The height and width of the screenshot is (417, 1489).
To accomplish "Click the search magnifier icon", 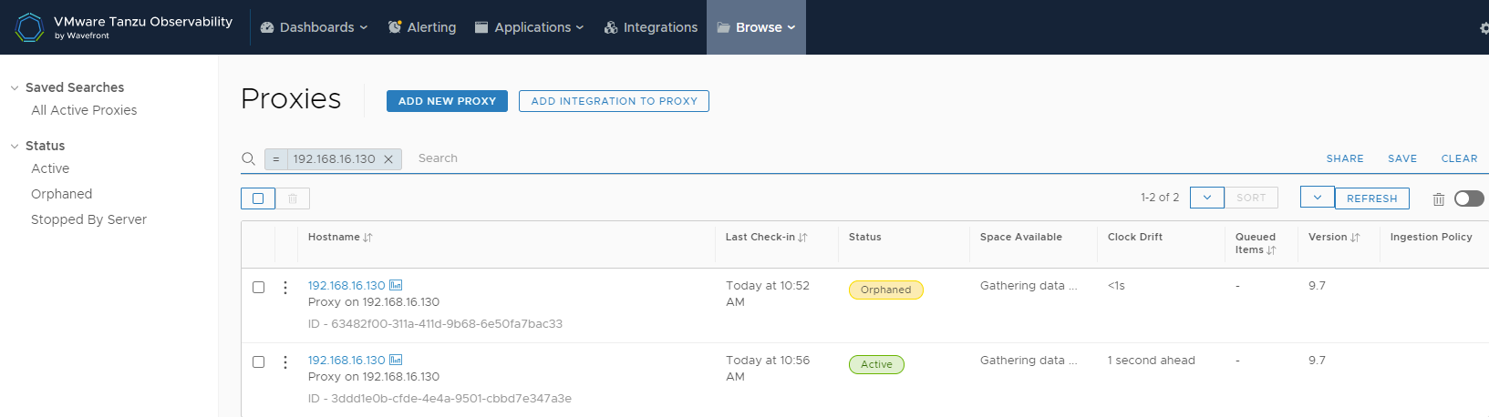I will (248, 159).
